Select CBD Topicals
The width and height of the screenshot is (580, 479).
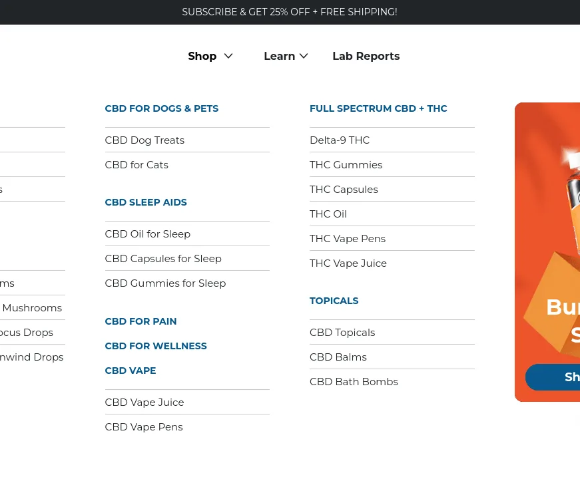tap(342, 333)
